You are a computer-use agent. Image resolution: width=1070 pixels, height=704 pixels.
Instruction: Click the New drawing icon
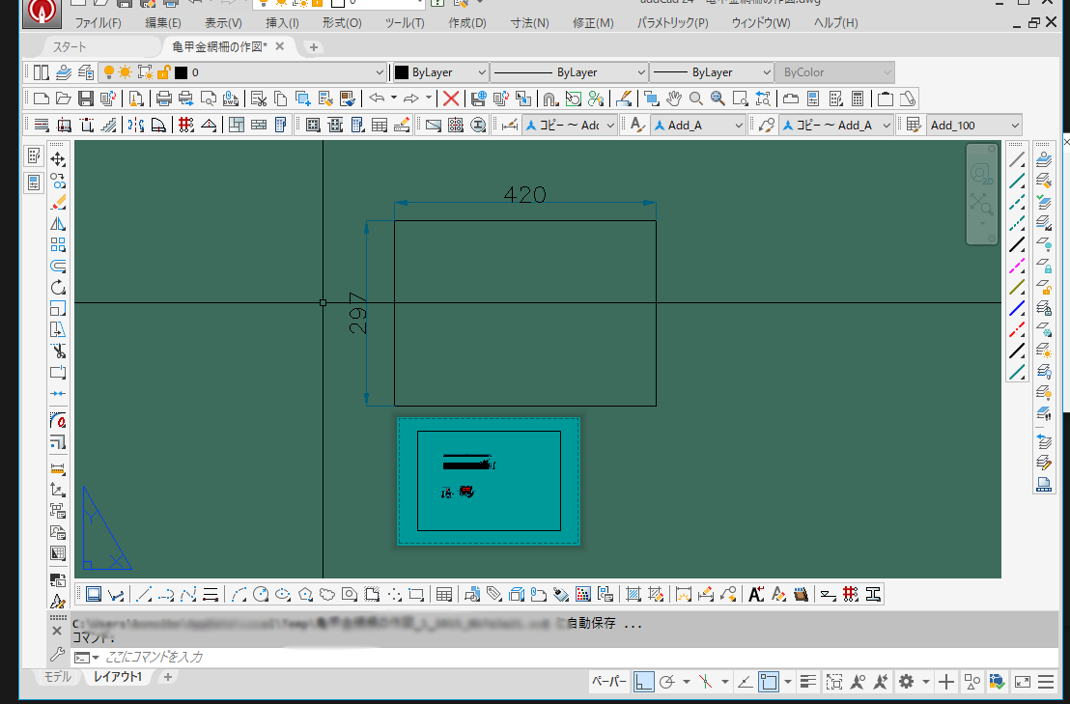pyautogui.click(x=41, y=99)
